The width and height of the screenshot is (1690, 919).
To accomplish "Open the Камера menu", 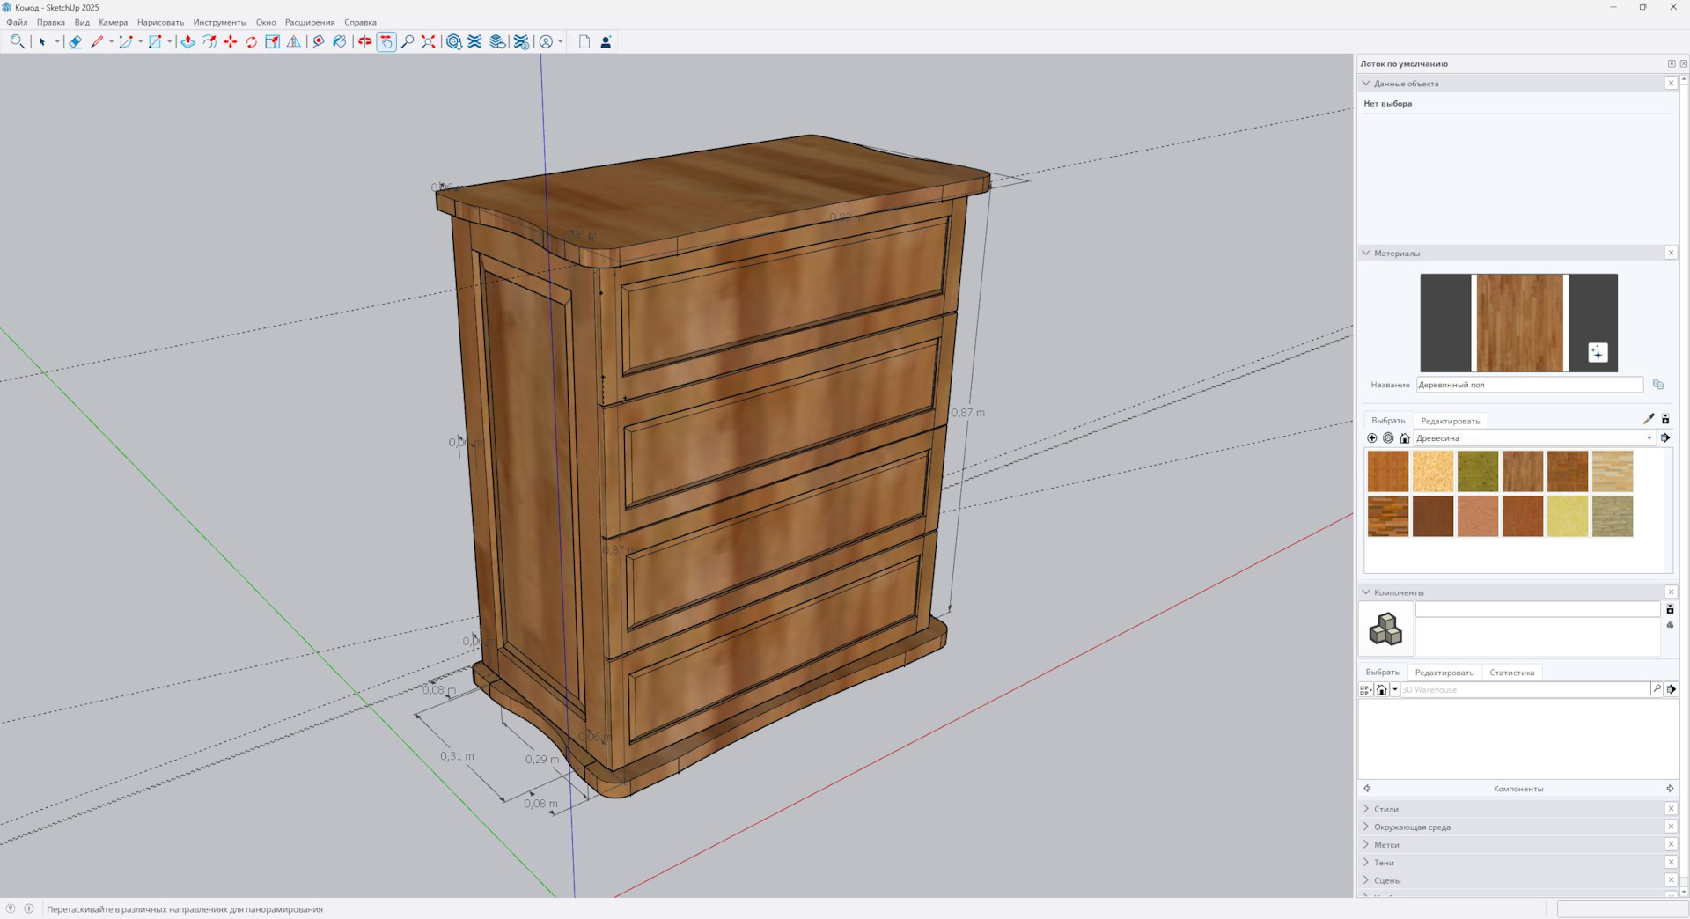I will [113, 22].
